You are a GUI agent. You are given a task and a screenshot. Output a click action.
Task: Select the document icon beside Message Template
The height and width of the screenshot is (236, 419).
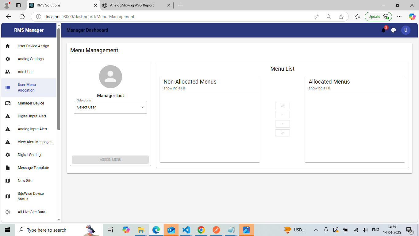click(8, 168)
